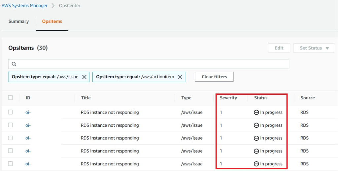Select the OpsItems tab
This screenshot has width=338, height=171.
tap(52, 21)
